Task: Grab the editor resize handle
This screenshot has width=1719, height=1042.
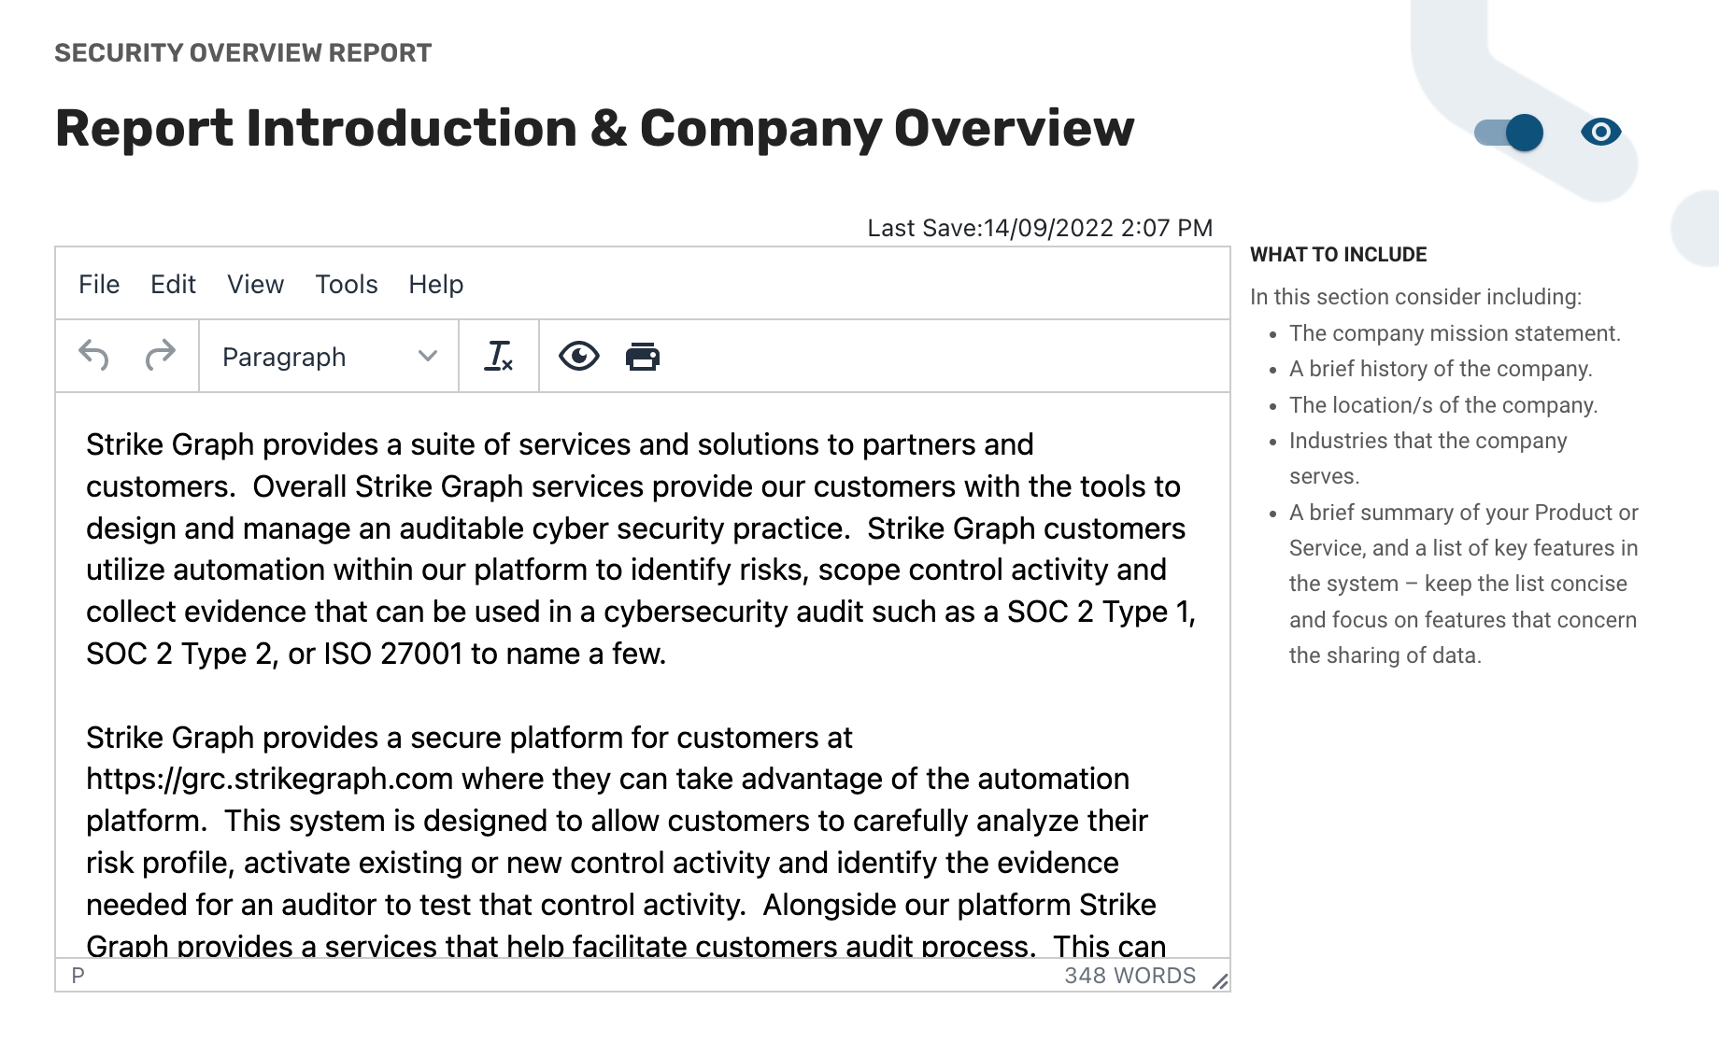Action: [1219, 980]
